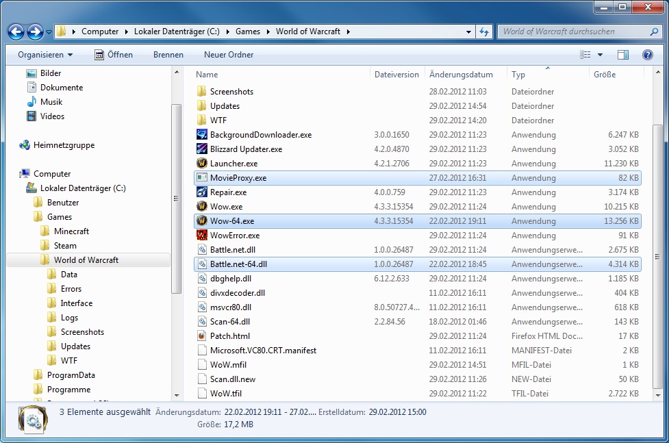The height and width of the screenshot is (443, 669).
Task: Click the Forward navigation arrow button
Action: click(x=35, y=31)
